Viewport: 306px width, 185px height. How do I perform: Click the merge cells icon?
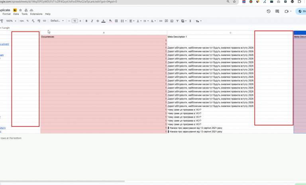(122, 21)
